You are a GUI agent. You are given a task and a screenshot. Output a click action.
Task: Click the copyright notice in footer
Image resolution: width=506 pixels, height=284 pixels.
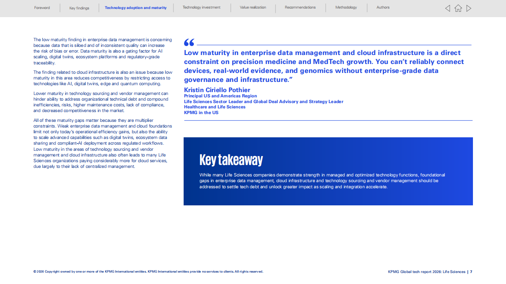148,271
